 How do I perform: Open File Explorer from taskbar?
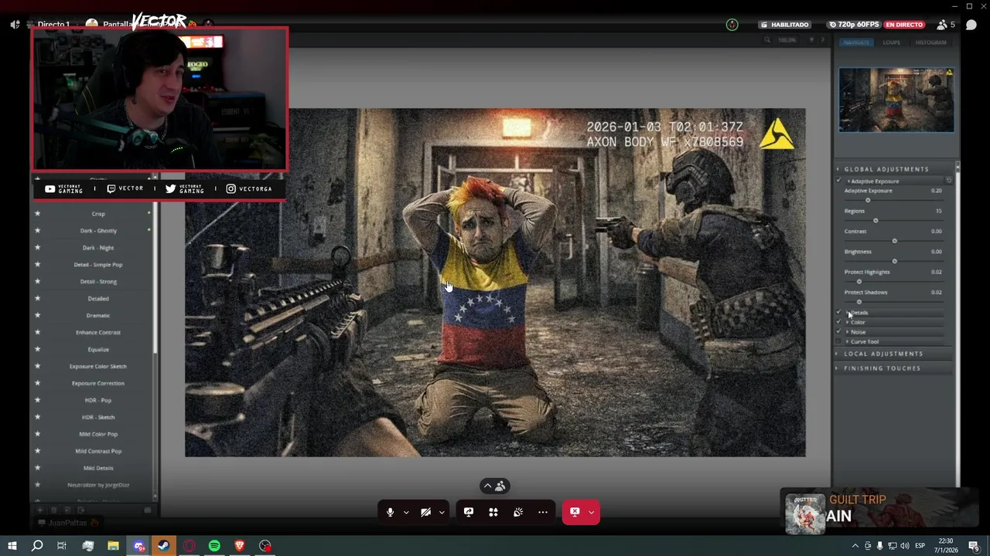pyautogui.click(x=113, y=546)
